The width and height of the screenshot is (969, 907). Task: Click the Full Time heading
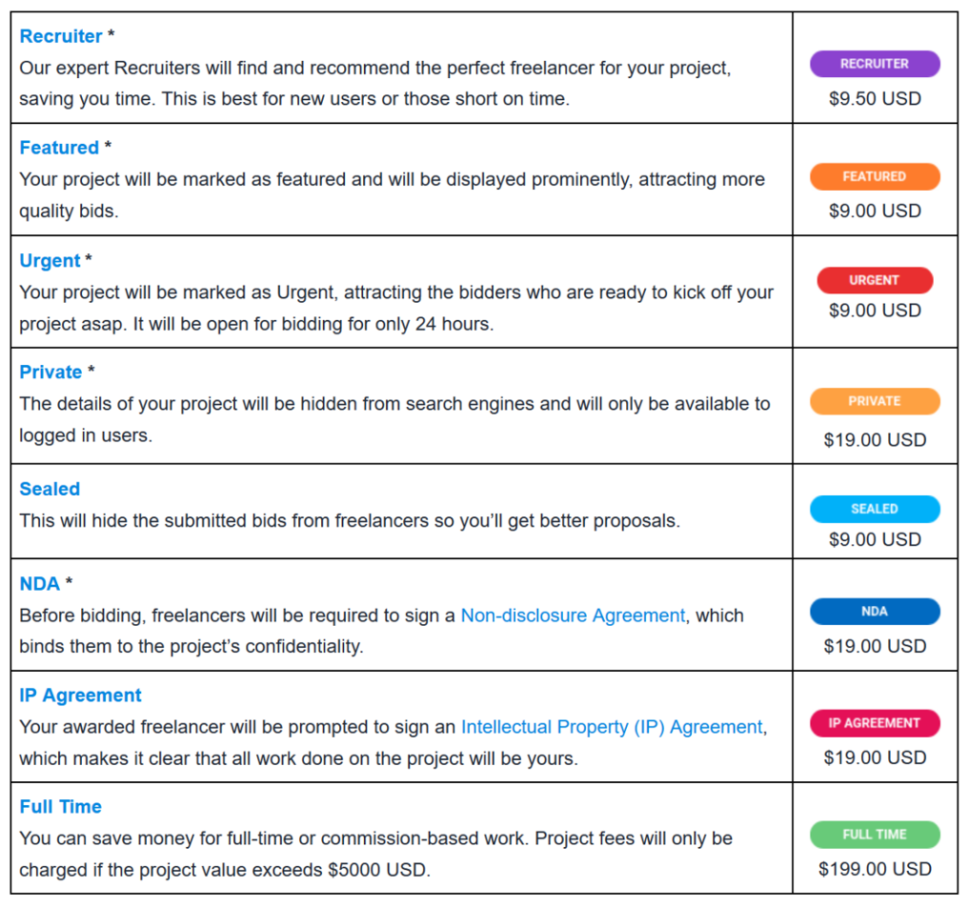coord(60,807)
